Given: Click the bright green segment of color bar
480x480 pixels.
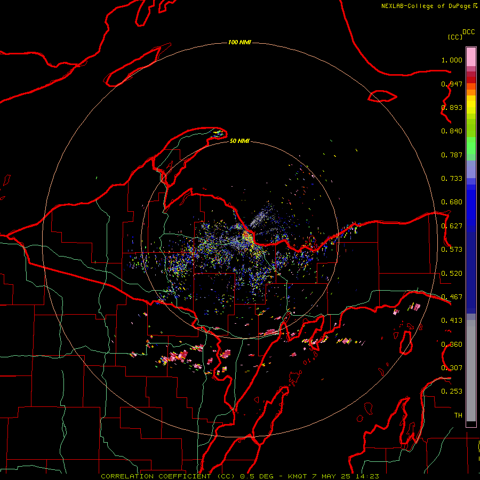Looking at the screenshot, I should pyautogui.click(x=471, y=146).
